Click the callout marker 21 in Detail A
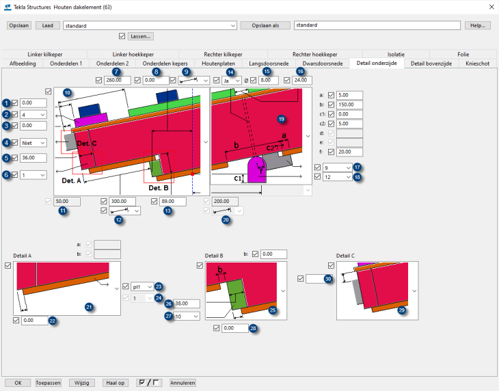 (88, 307)
